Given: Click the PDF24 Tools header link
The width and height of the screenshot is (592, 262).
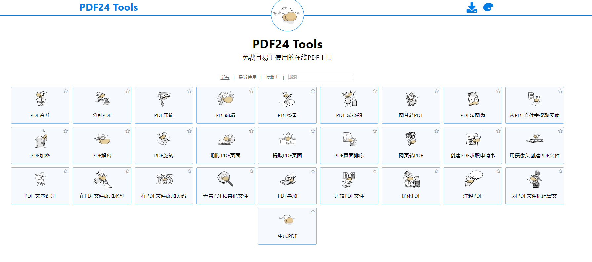Looking at the screenshot, I should [108, 7].
